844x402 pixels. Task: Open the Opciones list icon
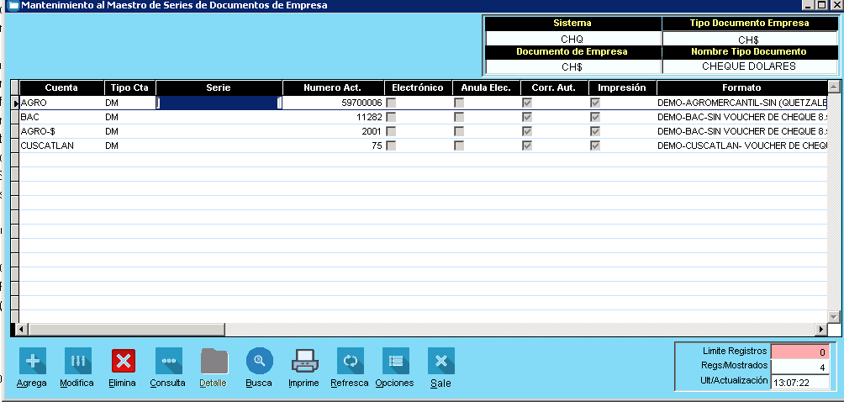tap(395, 361)
